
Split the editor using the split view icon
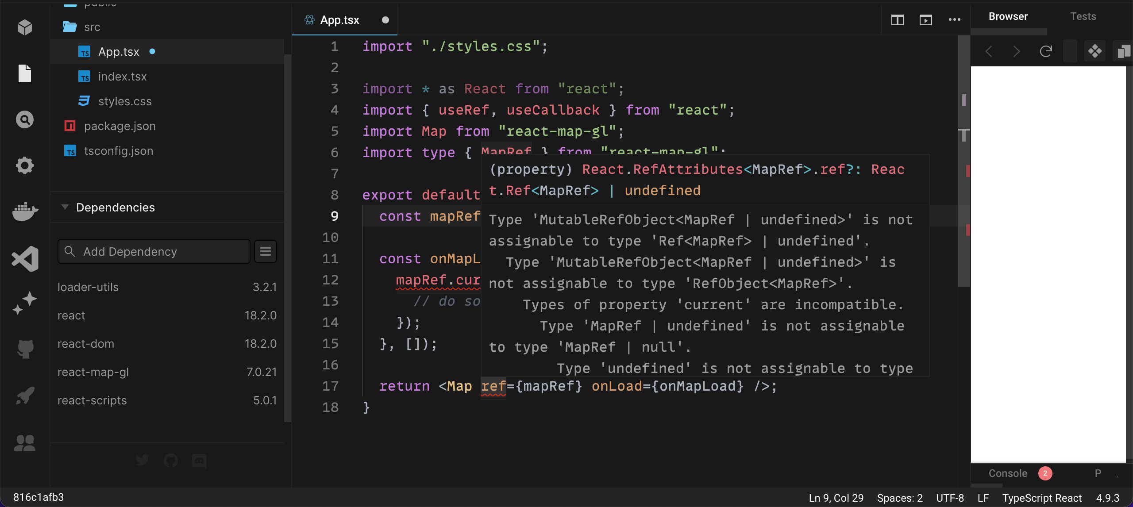(897, 20)
